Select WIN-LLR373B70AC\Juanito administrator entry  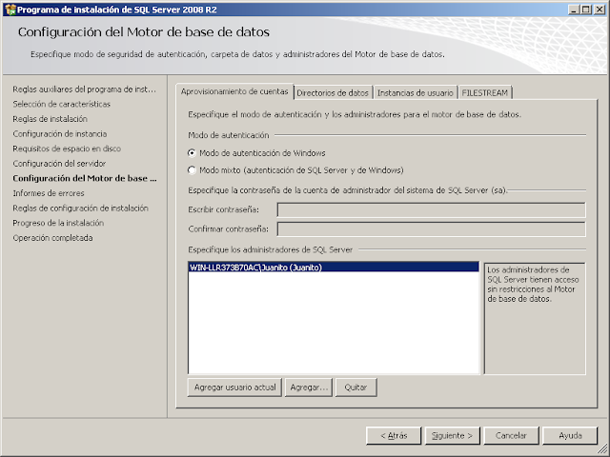(x=334, y=268)
